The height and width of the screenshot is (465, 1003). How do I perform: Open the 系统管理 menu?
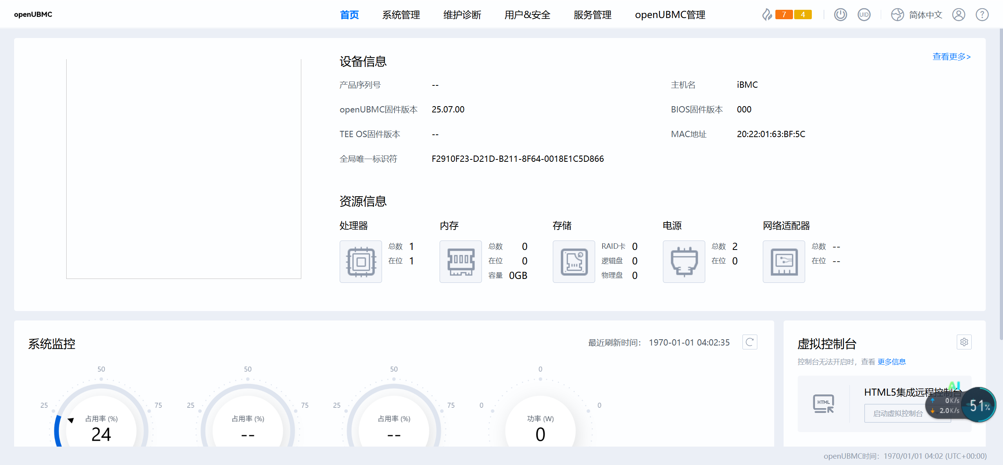point(401,15)
